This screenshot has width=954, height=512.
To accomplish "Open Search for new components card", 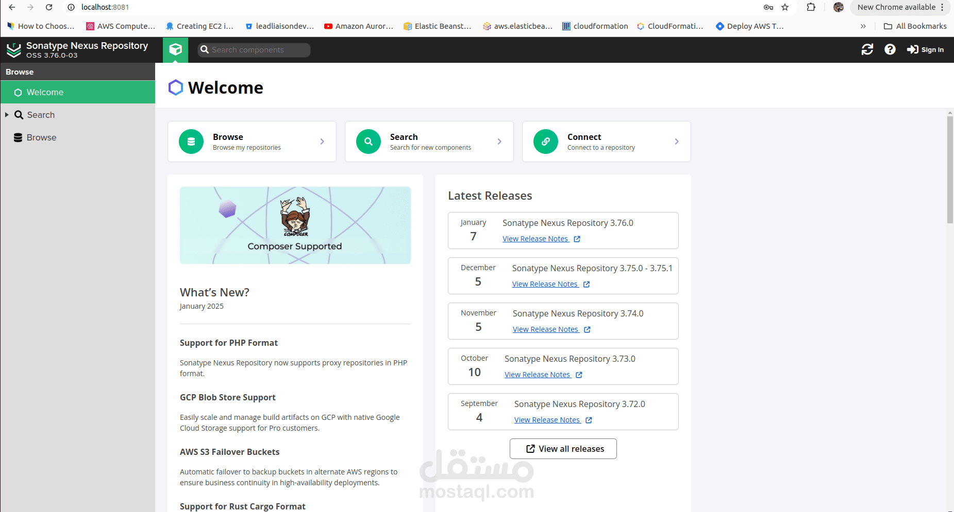I will point(429,142).
